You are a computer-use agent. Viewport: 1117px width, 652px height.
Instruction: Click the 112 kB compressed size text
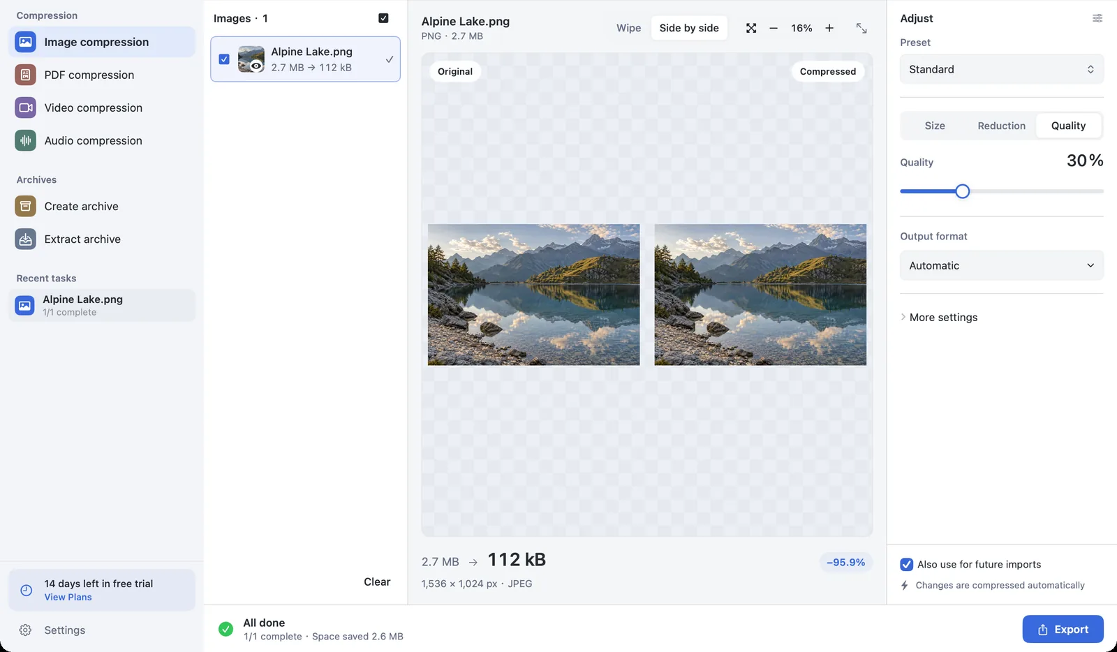point(517,560)
